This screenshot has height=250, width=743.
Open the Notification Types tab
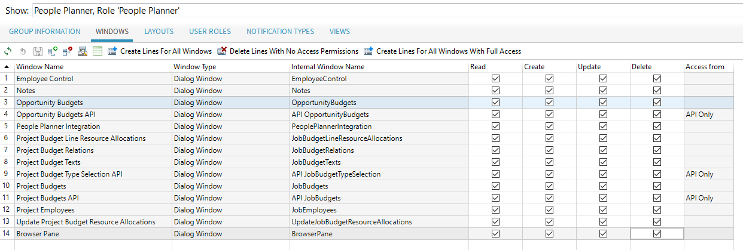280,32
